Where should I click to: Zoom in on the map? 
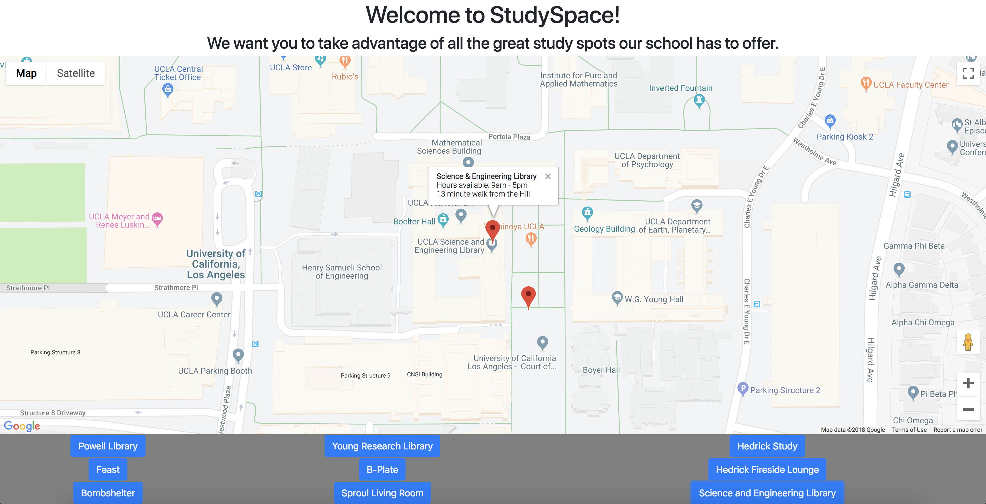(x=968, y=383)
